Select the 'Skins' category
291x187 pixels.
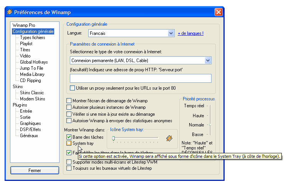pyautogui.click(x=18, y=86)
